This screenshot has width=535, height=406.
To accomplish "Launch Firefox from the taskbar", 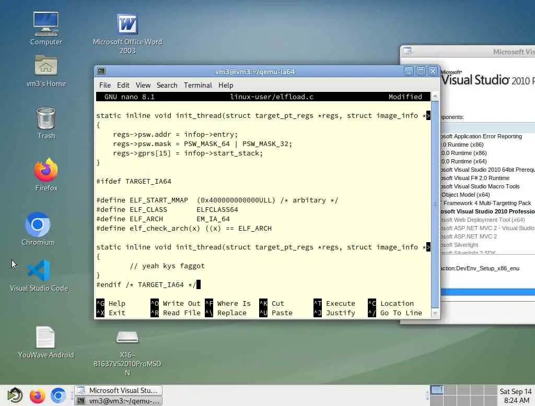I will (x=37, y=396).
